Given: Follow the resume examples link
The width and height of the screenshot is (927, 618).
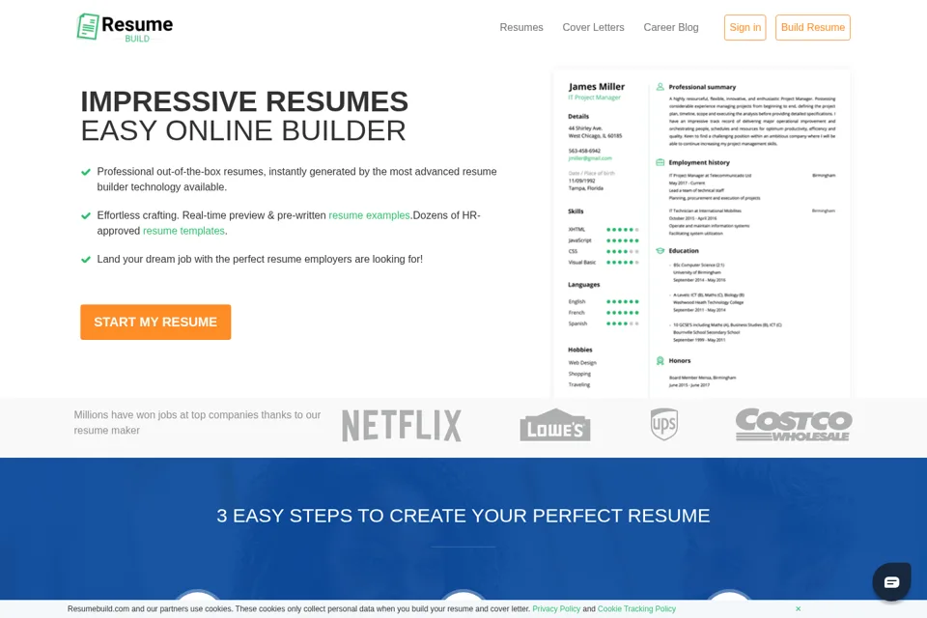Looking at the screenshot, I should point(369,215).
